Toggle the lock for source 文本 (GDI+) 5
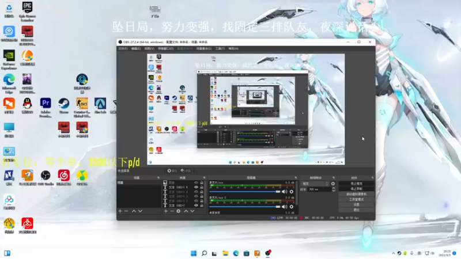Image resolution: width=461 pixels, height=259 pixels. click(x=202, y=187)
